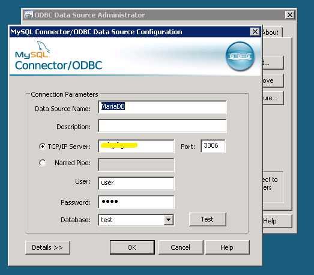Image resolution: width=314 pixels, height=275 pixels.
Task: Click the OK button
Action: pos(132,247)
